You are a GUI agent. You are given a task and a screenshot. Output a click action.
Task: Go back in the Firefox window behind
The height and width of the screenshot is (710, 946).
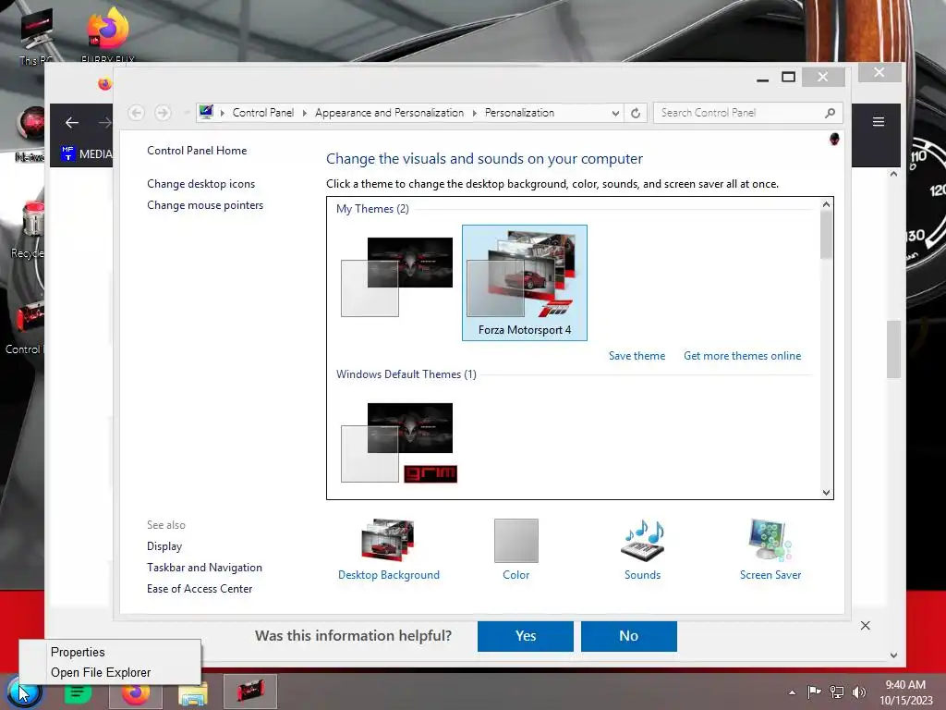coord(72,123)
